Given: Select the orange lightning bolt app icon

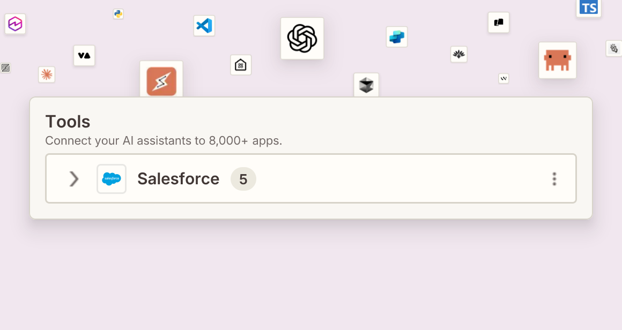Looking at the screenshot, I should coord(161,81).
